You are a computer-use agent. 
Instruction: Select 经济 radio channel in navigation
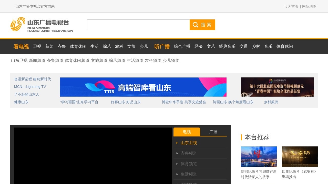click(x=199, y=47)
